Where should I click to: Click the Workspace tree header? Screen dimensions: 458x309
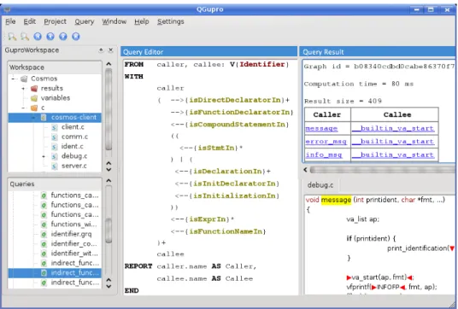tap(55, 67)
